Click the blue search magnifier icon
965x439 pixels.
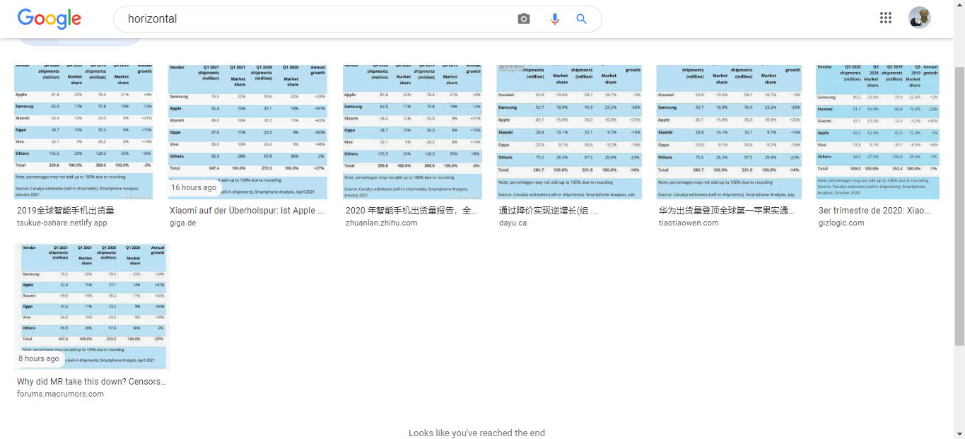(x=582, y=19)
